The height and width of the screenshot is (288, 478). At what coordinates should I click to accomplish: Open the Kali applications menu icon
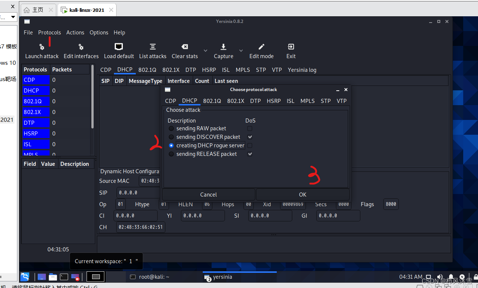25,277
